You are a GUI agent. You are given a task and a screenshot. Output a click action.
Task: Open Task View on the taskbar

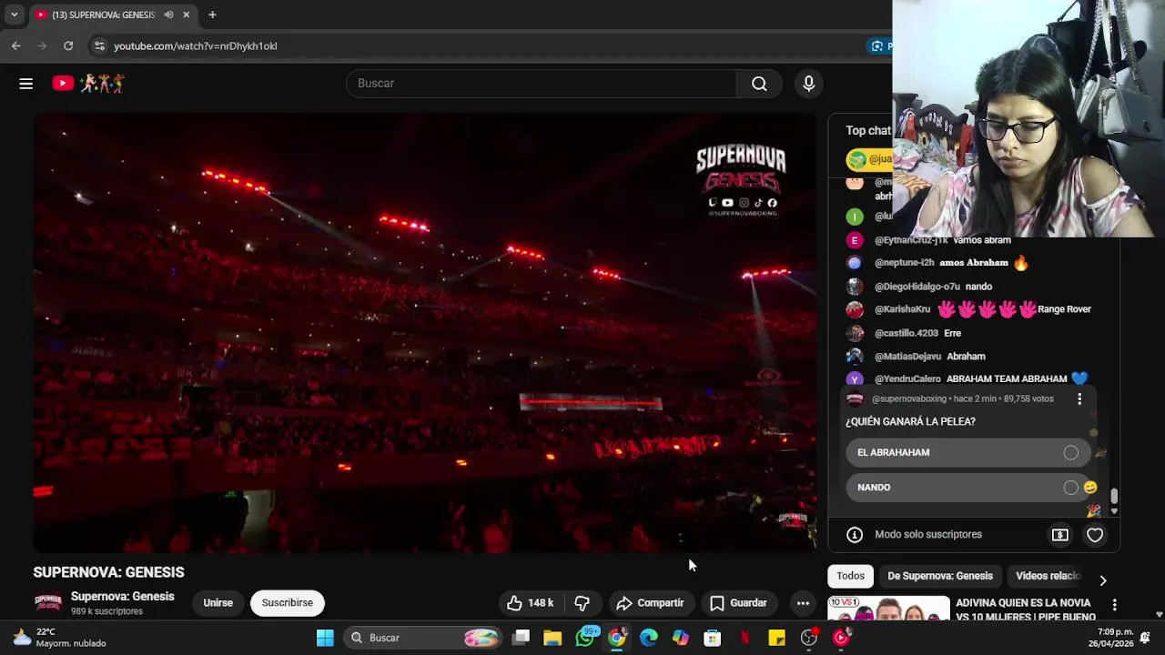point(521,638)
